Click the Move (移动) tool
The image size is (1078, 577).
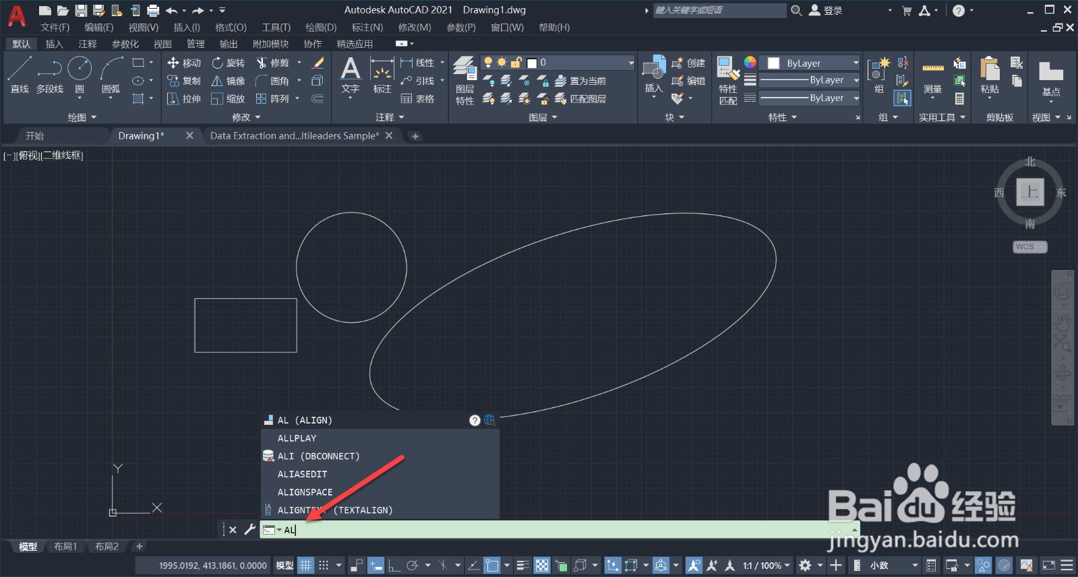coord(184,63)
